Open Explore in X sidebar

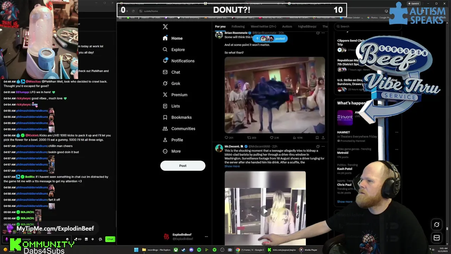click(x=174, y=49)
